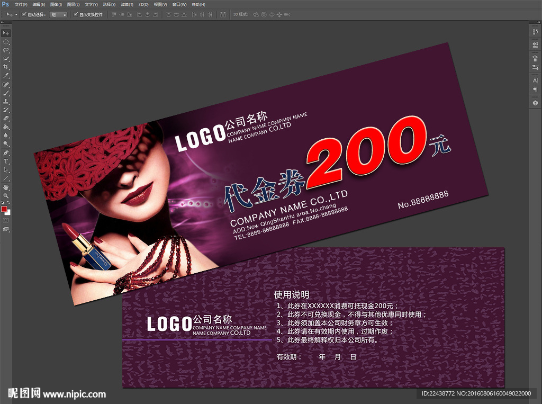This screenshot has width=542, height=404.
Task: Open the 编辑(E) menu
Action: [x=38, y=4]
